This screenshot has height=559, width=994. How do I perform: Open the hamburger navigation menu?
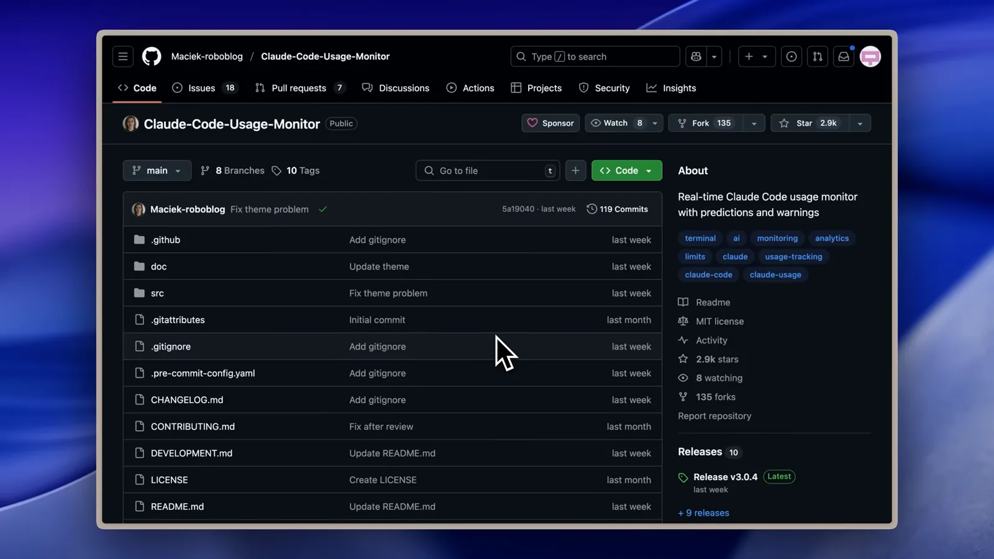coord(123,57)
